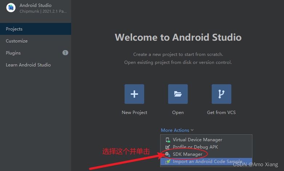Click the New Project plus icon

134,94
